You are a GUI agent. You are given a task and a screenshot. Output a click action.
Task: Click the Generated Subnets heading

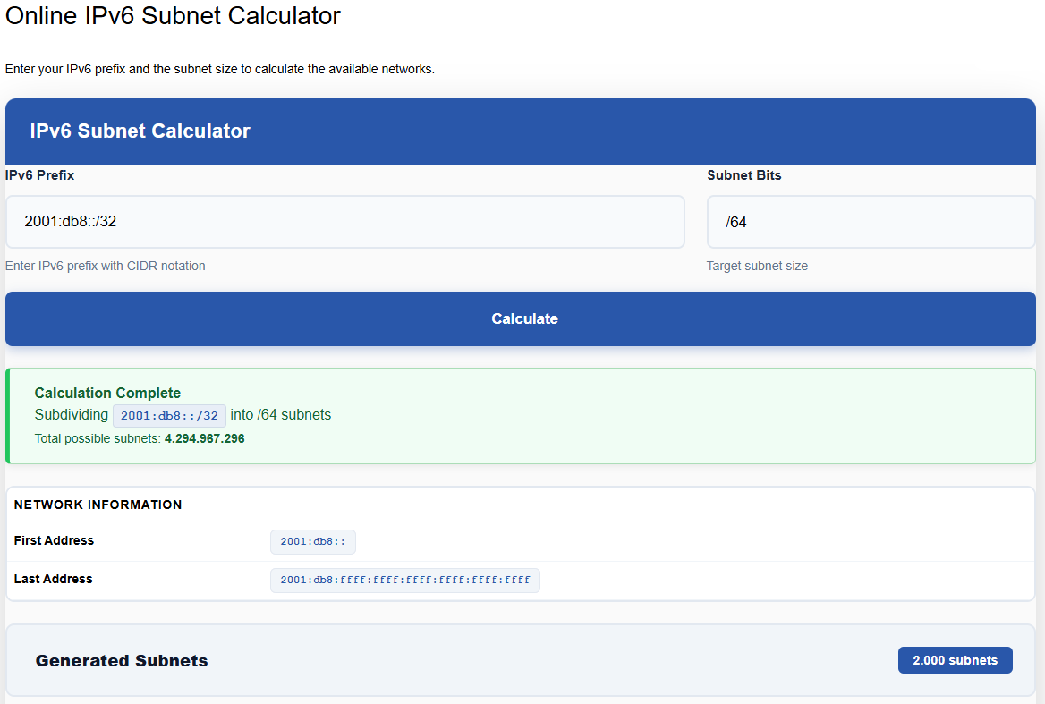click(122, 660)
